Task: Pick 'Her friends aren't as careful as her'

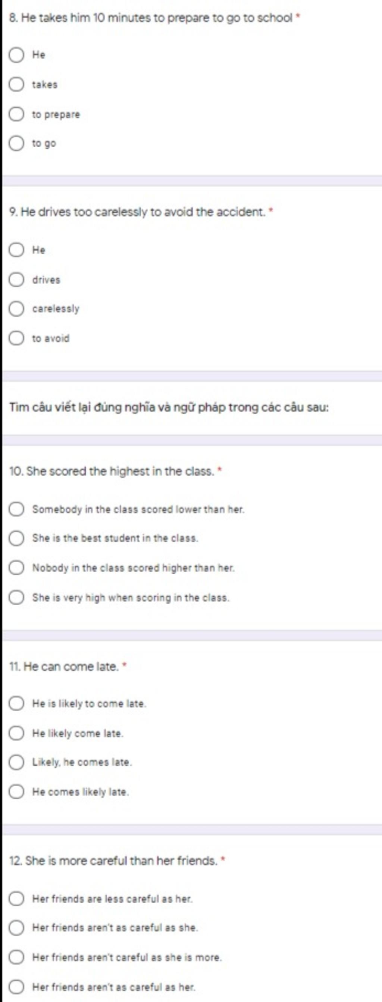Action: pyautogui.click(x=16, y=987)
